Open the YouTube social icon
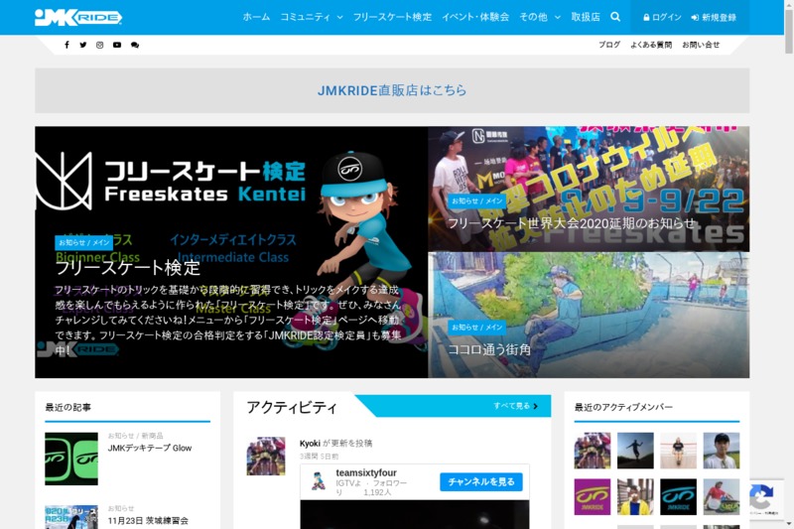 [x=117, y=45]
